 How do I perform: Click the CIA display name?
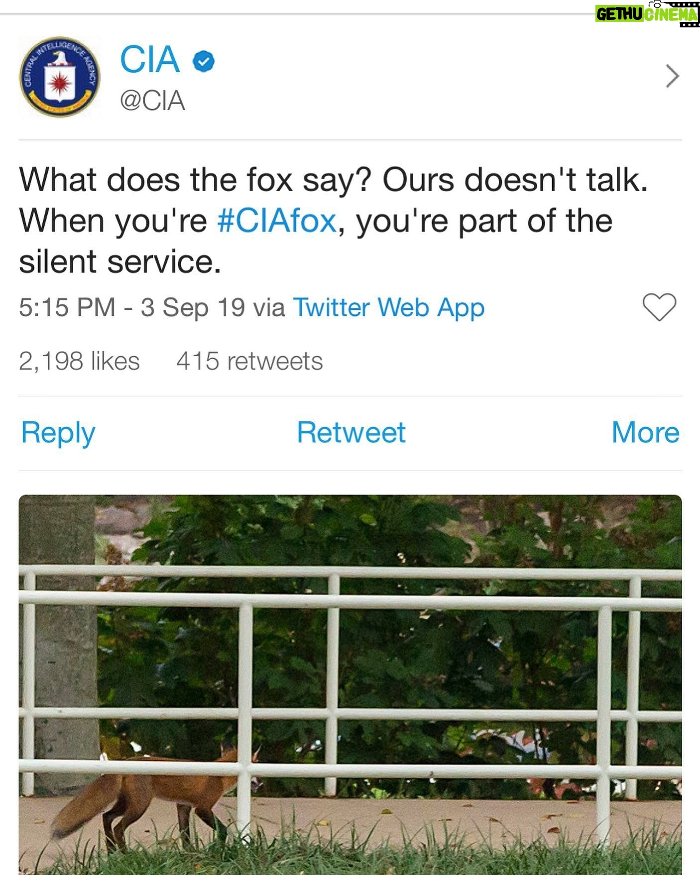pyautogui.click(x=150, y=60)
